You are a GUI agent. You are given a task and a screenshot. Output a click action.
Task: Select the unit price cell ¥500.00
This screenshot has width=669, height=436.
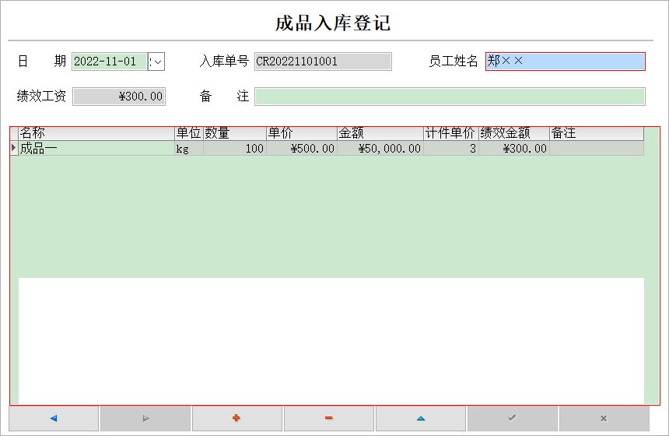coord(302,148)
